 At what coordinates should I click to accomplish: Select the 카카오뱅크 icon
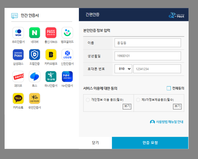(51, 55)
